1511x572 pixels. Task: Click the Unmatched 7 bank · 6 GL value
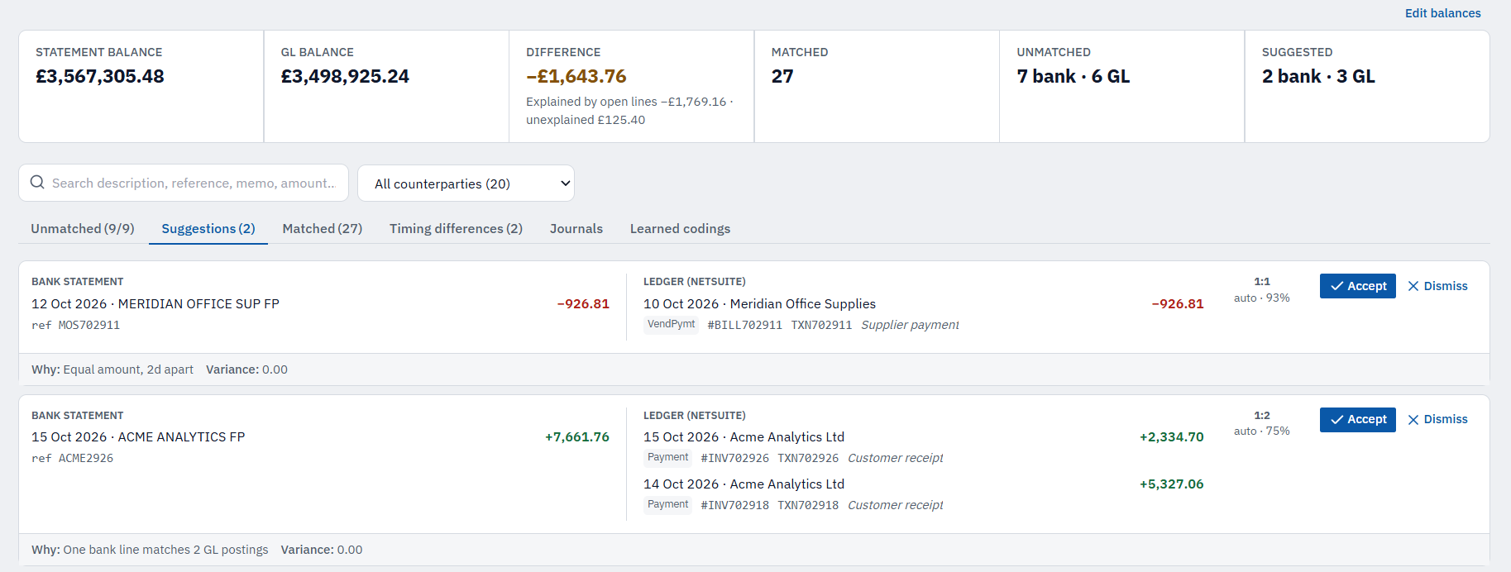point(1073,77)
